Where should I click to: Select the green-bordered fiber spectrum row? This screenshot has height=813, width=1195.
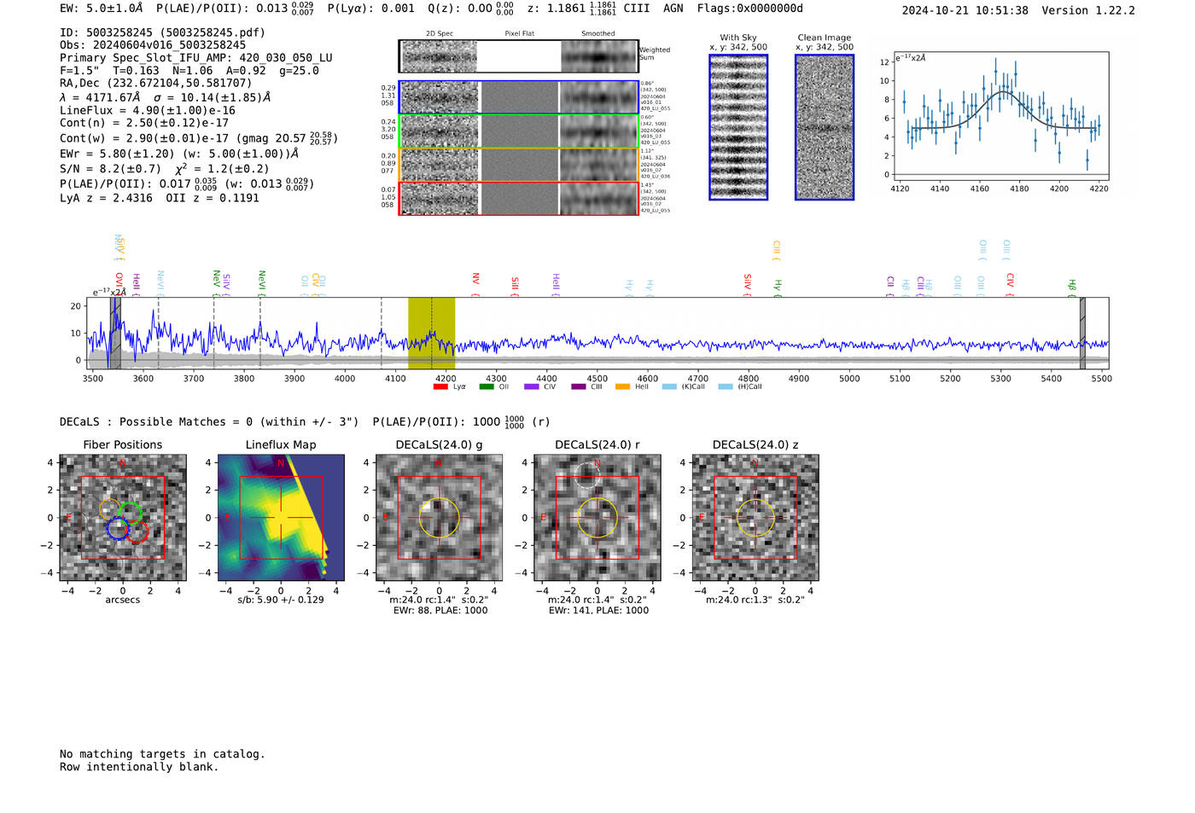[x=518, y=131]
